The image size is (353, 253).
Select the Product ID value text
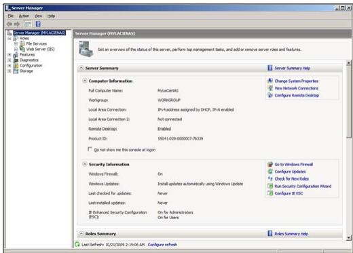180,138
